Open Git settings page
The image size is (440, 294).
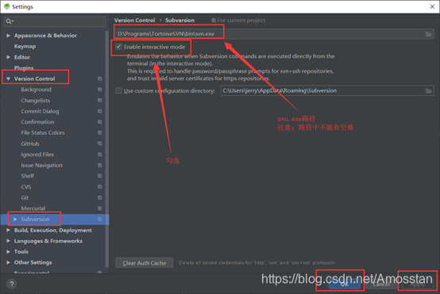[x=25, y=198]
